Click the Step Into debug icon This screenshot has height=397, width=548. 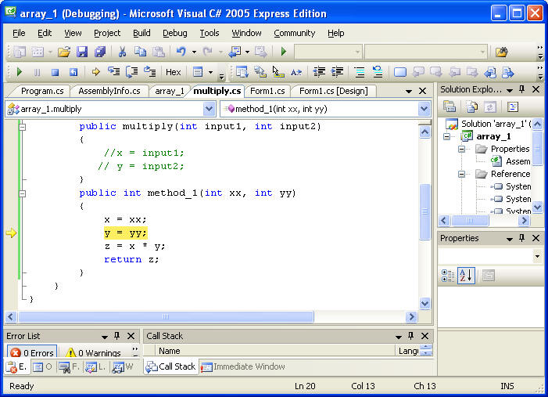(x=114, y=72)
